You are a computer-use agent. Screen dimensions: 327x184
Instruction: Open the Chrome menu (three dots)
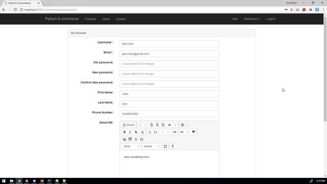[x=323, y=10]
